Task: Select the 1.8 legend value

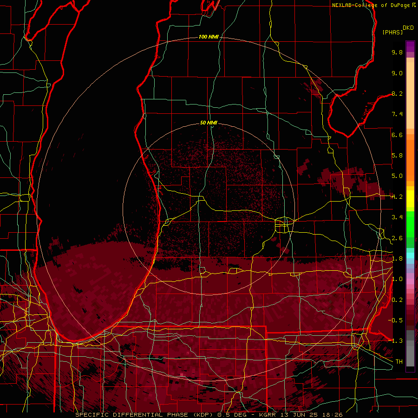Action: click(397, 259)
